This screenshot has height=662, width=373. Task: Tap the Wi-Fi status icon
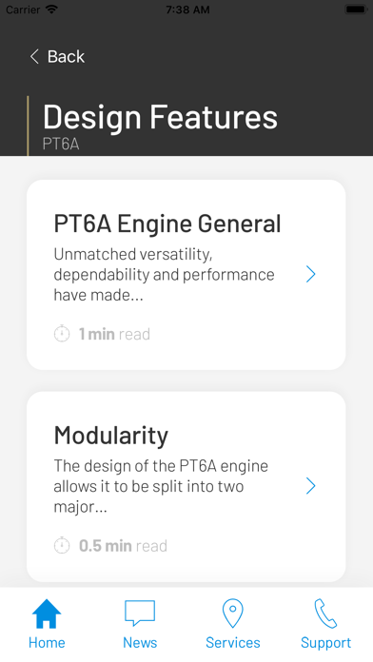click(51, 10)
